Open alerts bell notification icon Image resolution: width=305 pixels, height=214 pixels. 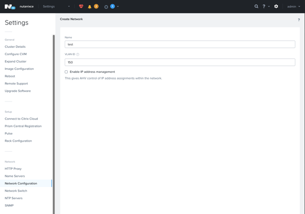(x=90, y=7)
